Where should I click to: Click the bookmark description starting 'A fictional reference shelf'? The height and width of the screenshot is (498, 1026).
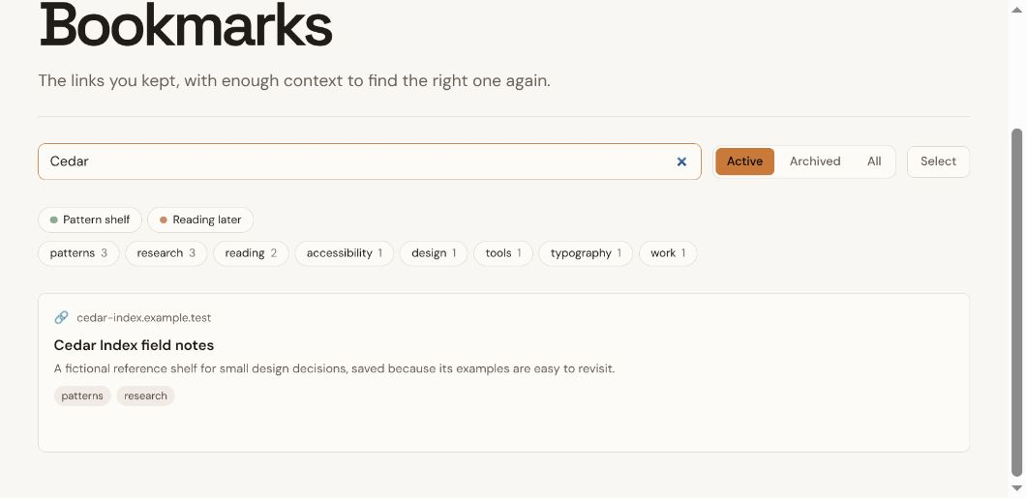pyautogui.click(x=334, y=368)
